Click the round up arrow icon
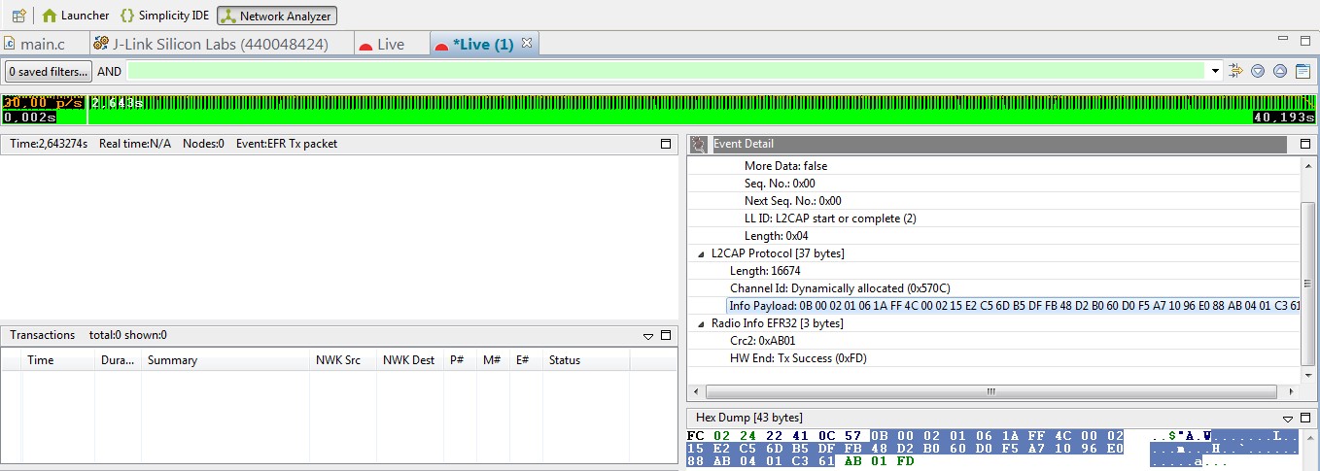This screenshot has height=471, width=1320. 1280,71
